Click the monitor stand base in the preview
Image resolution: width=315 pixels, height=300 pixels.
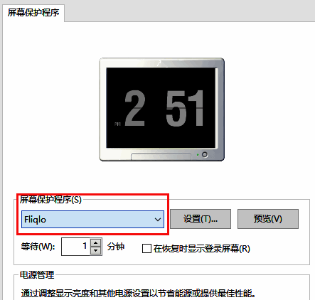(x=161, y=156)
